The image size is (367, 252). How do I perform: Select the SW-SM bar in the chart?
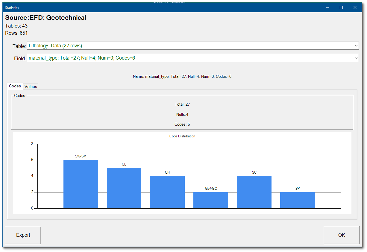pyautogui.click(x=81, y=184)
